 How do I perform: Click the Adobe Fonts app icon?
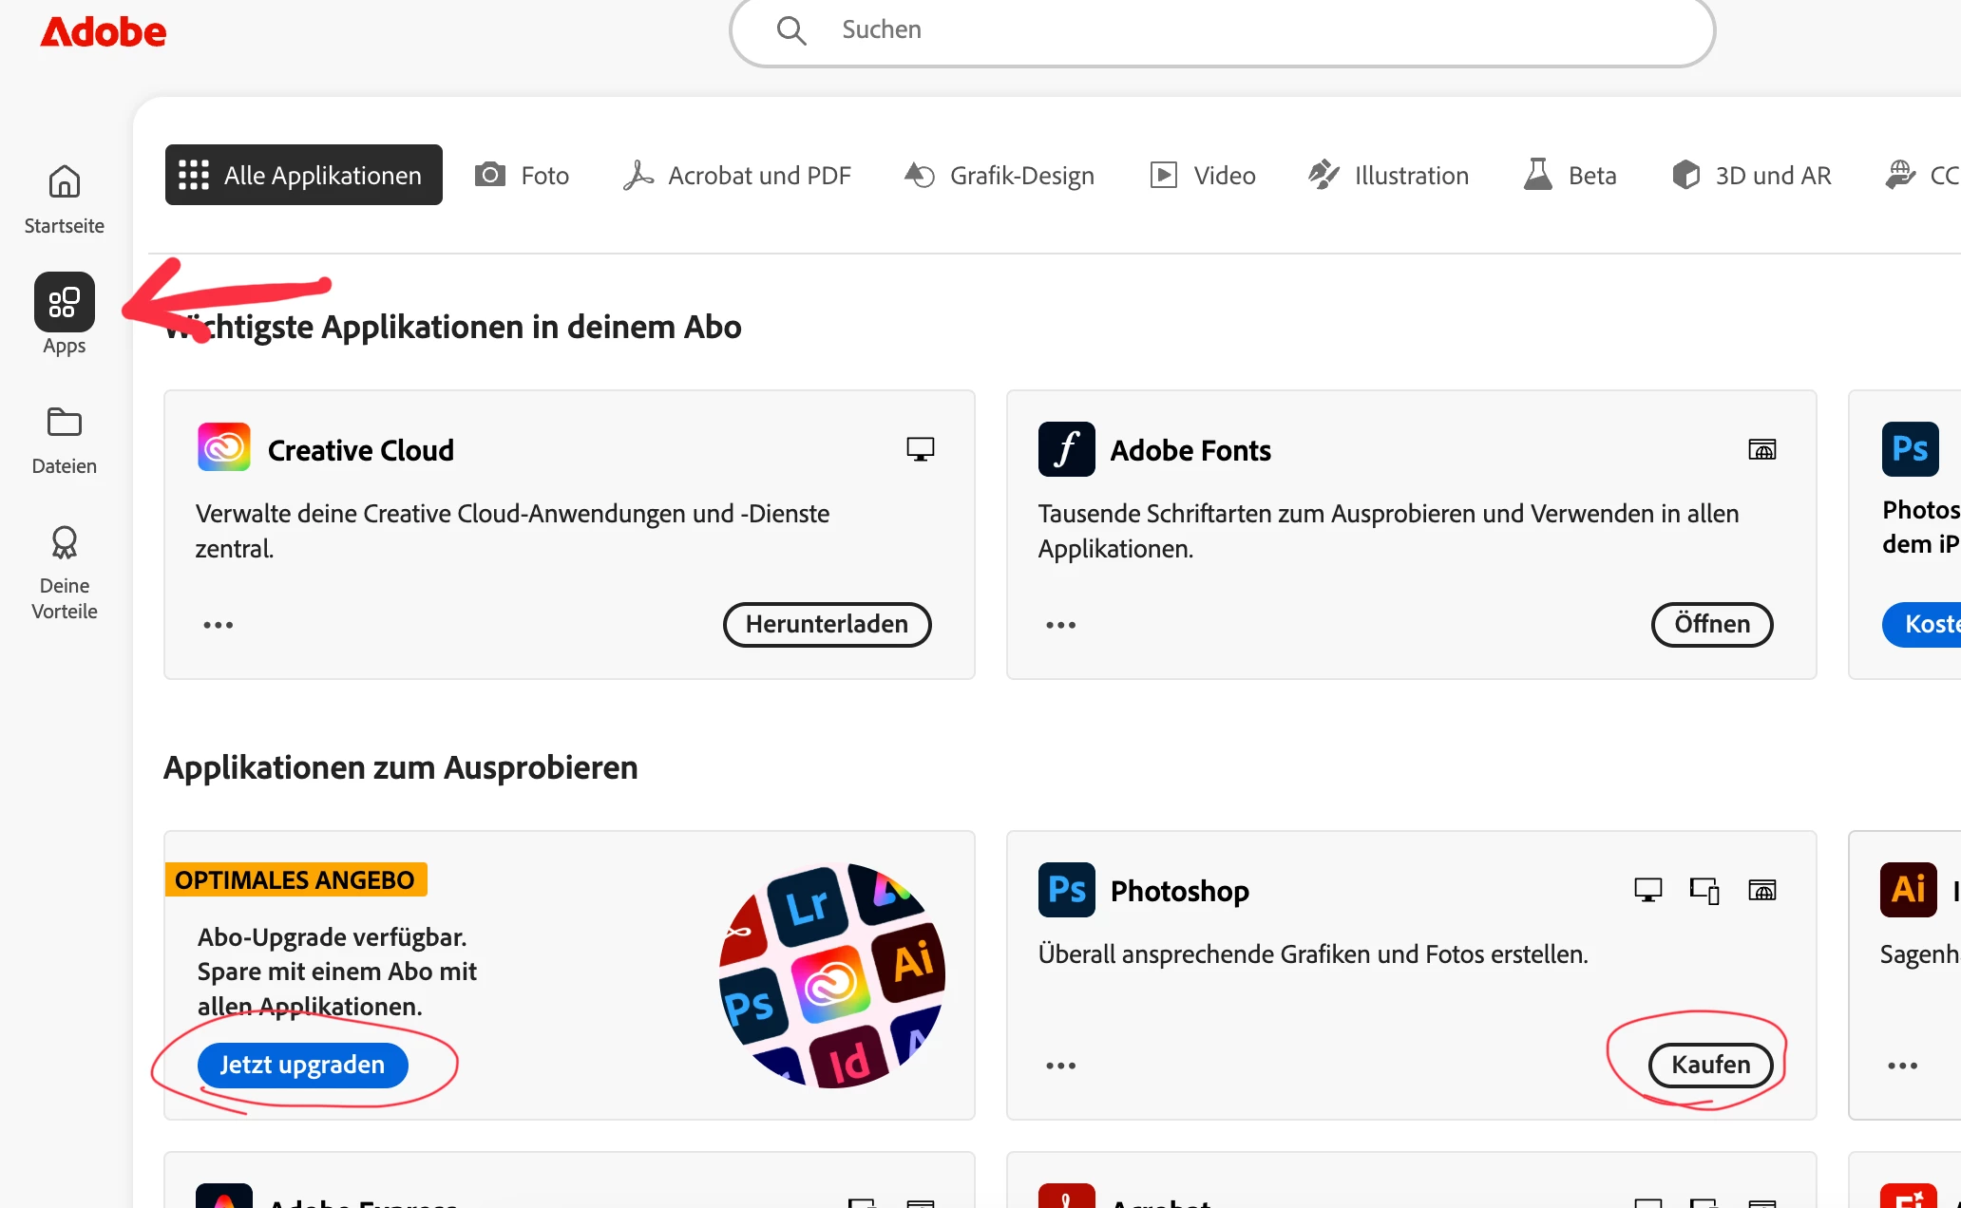[x=1066, y=449]
